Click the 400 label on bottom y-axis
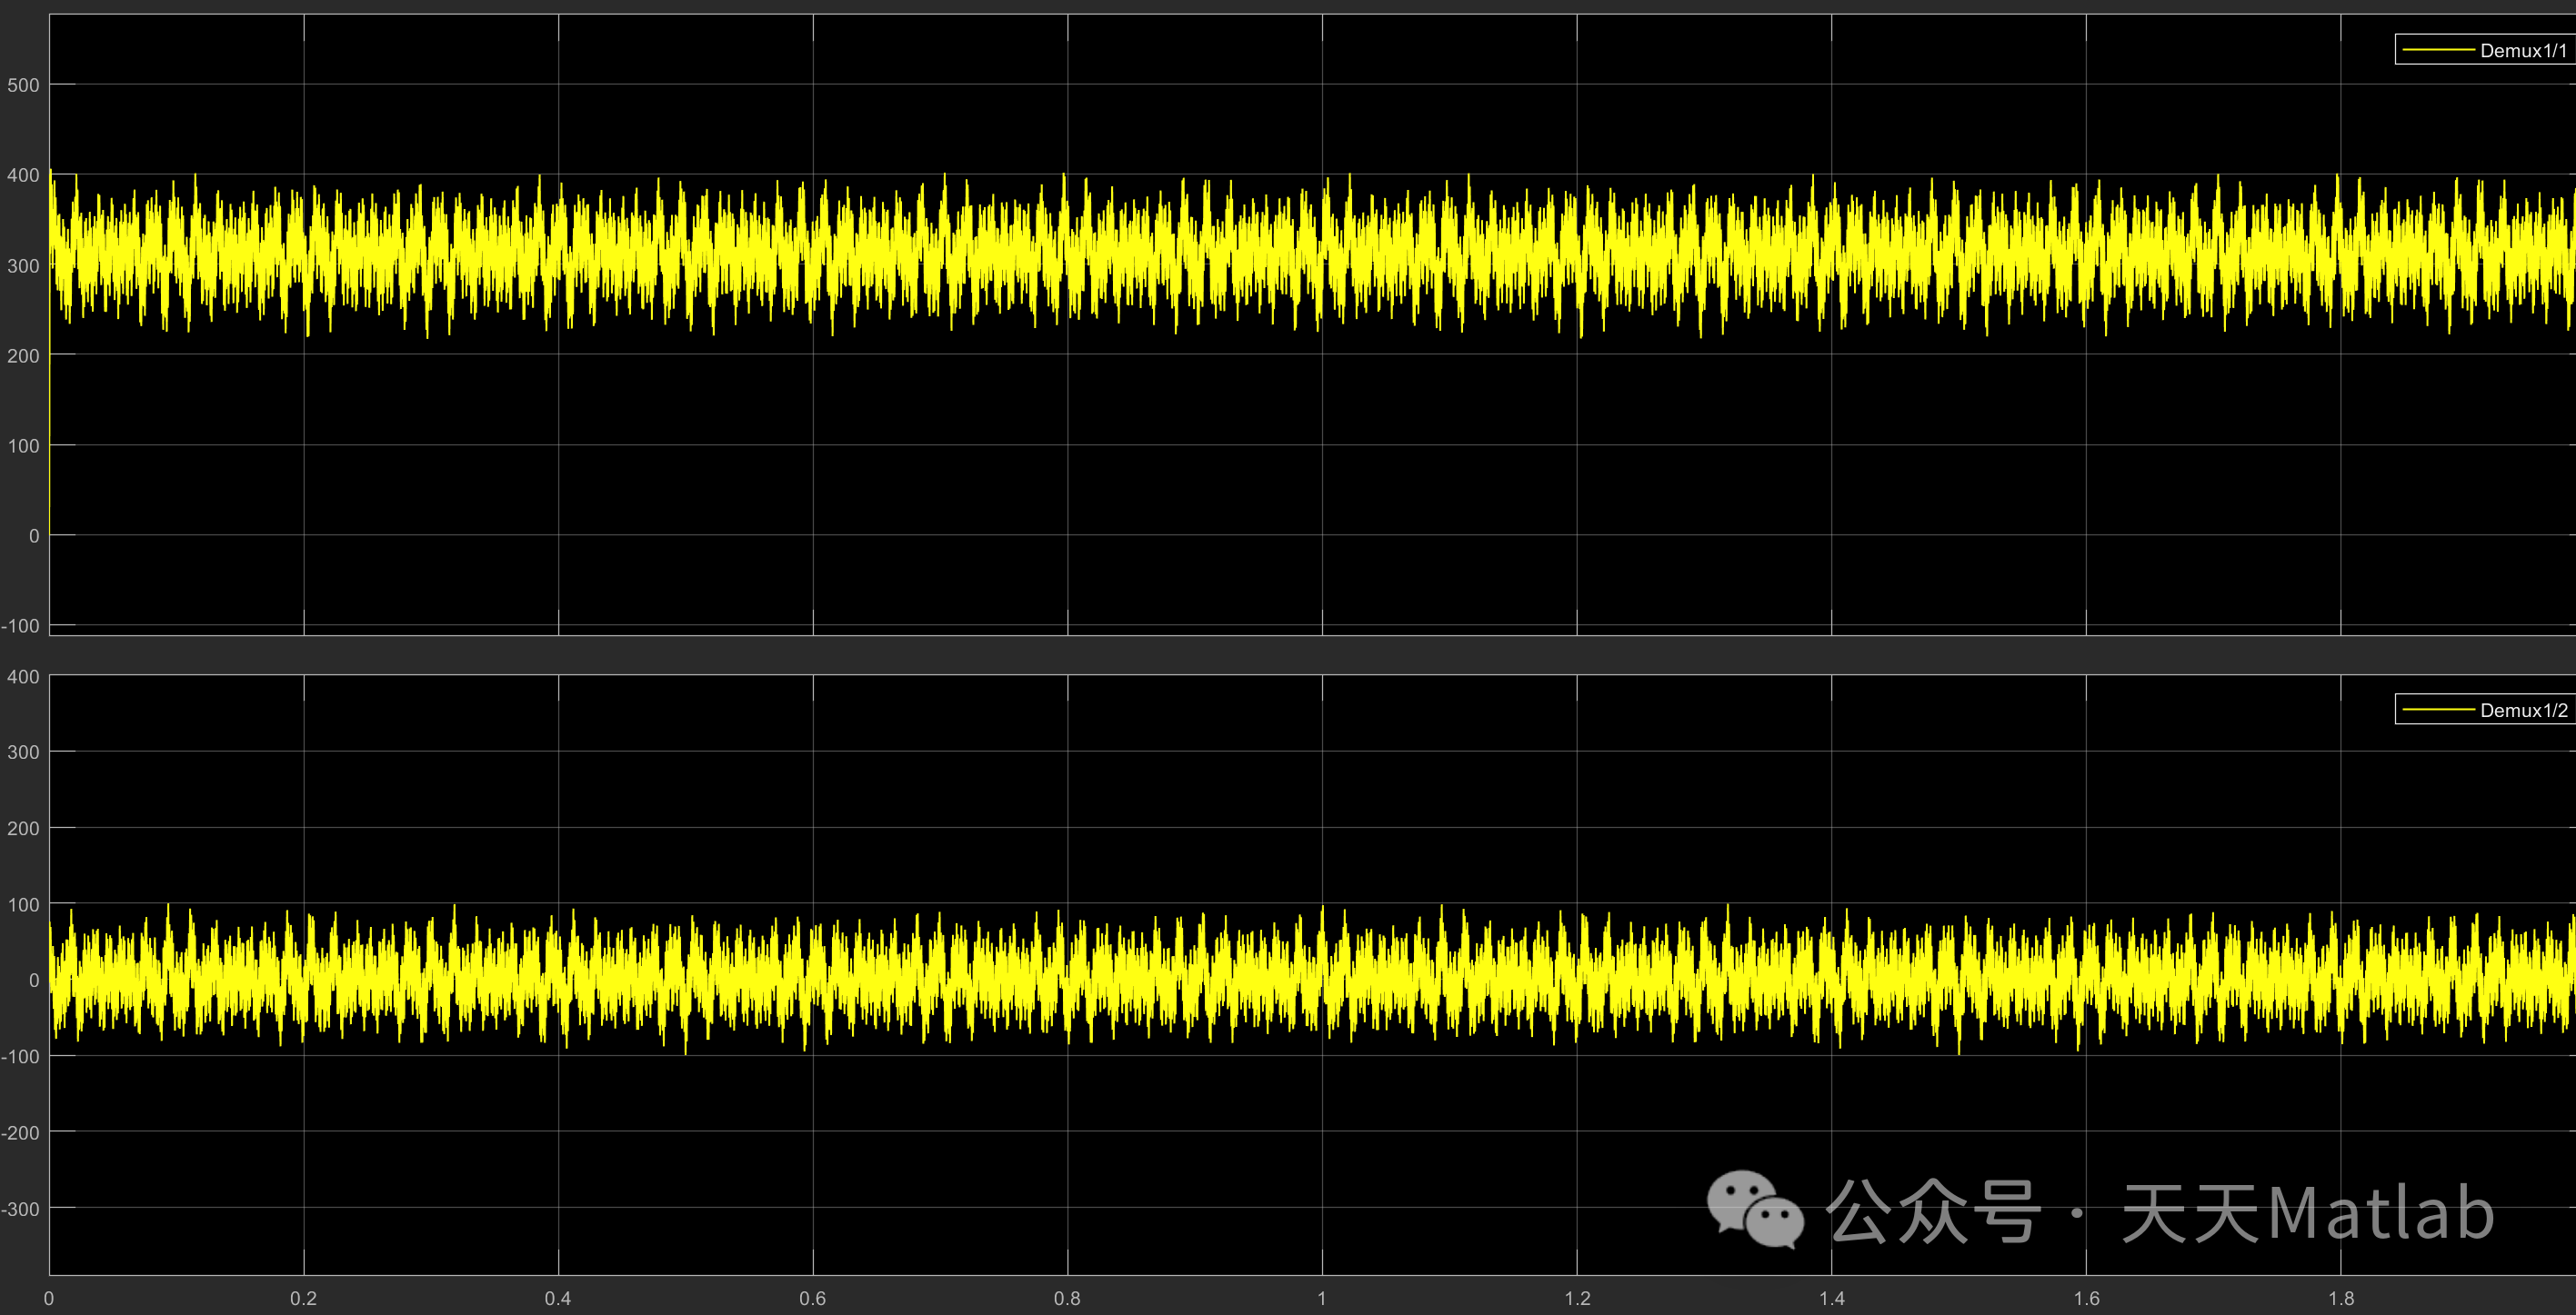The height and width of the screenshot is (1315, 2576). (23, 676)
